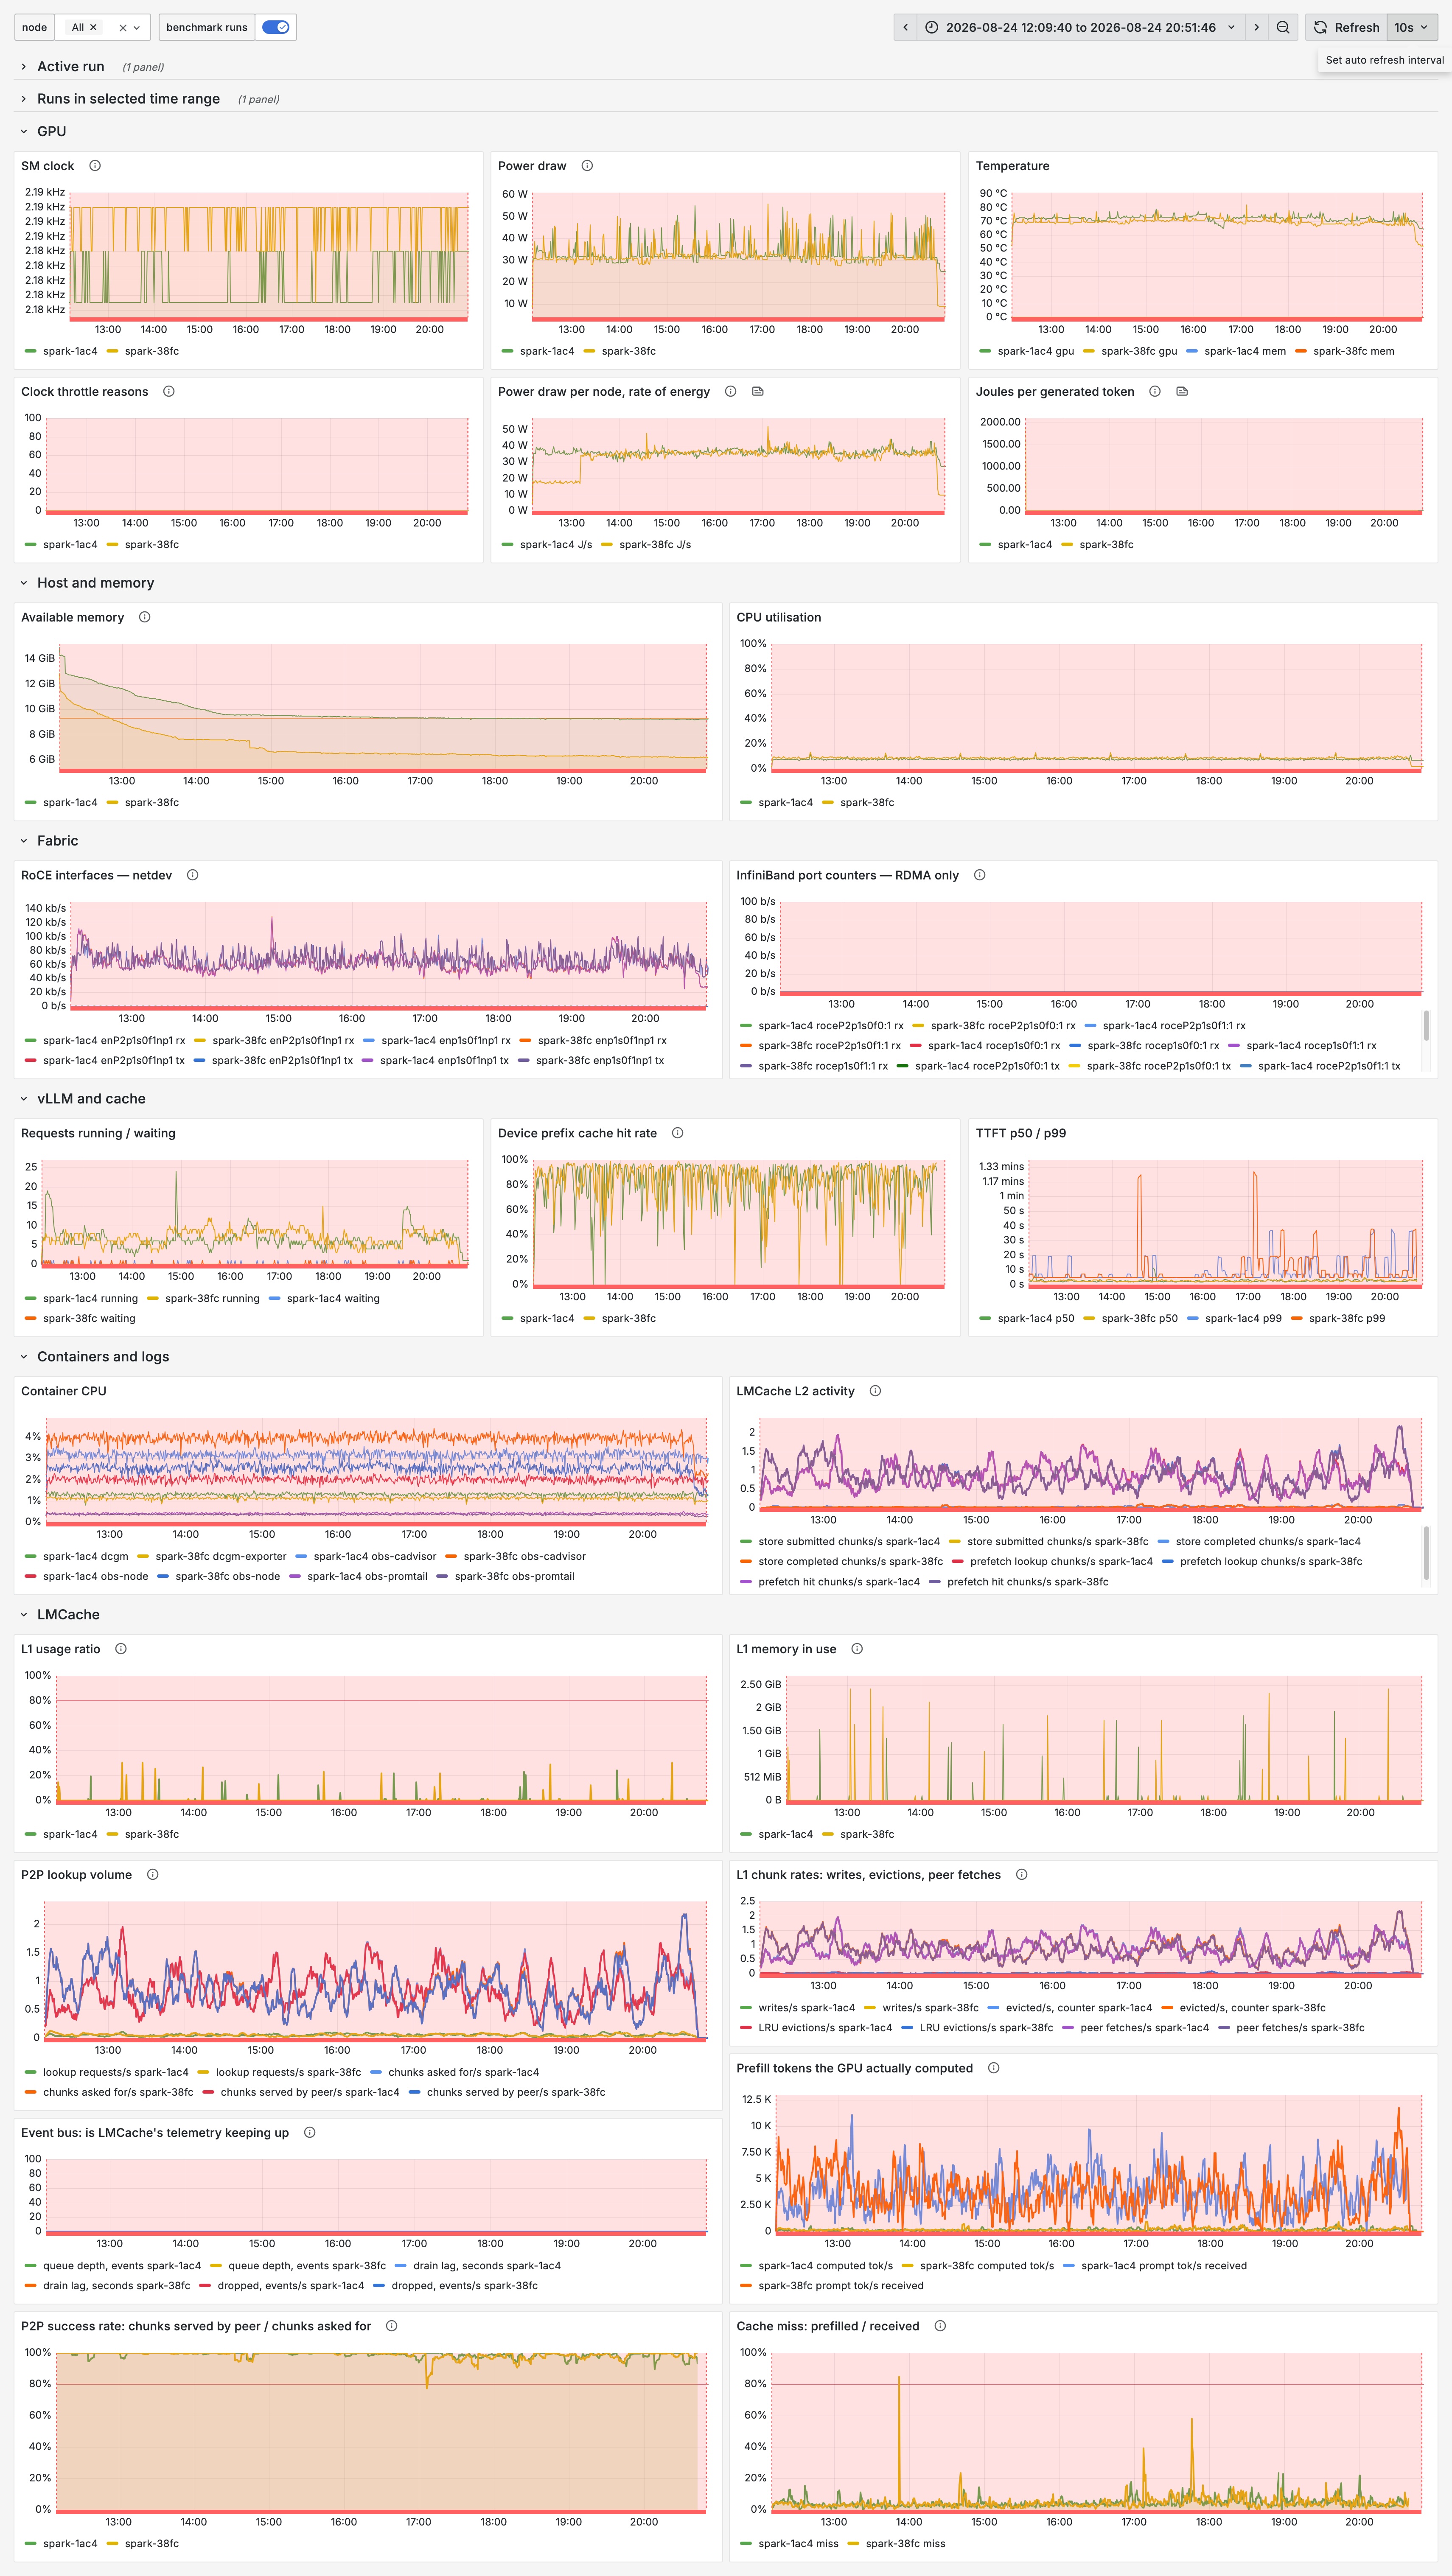This screenshot has height=2576, width=1452.
Task: Open the Requests running / waiting panel title
Action: tap(98, 1134)
